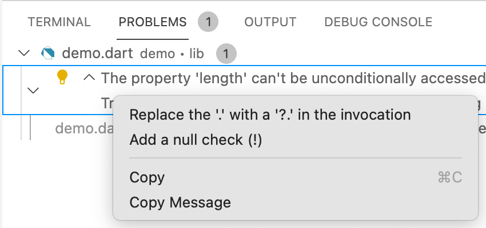Collapse the demo.dart file group chevron
Screen dimensions: 486x228
[x=24, y=53]
